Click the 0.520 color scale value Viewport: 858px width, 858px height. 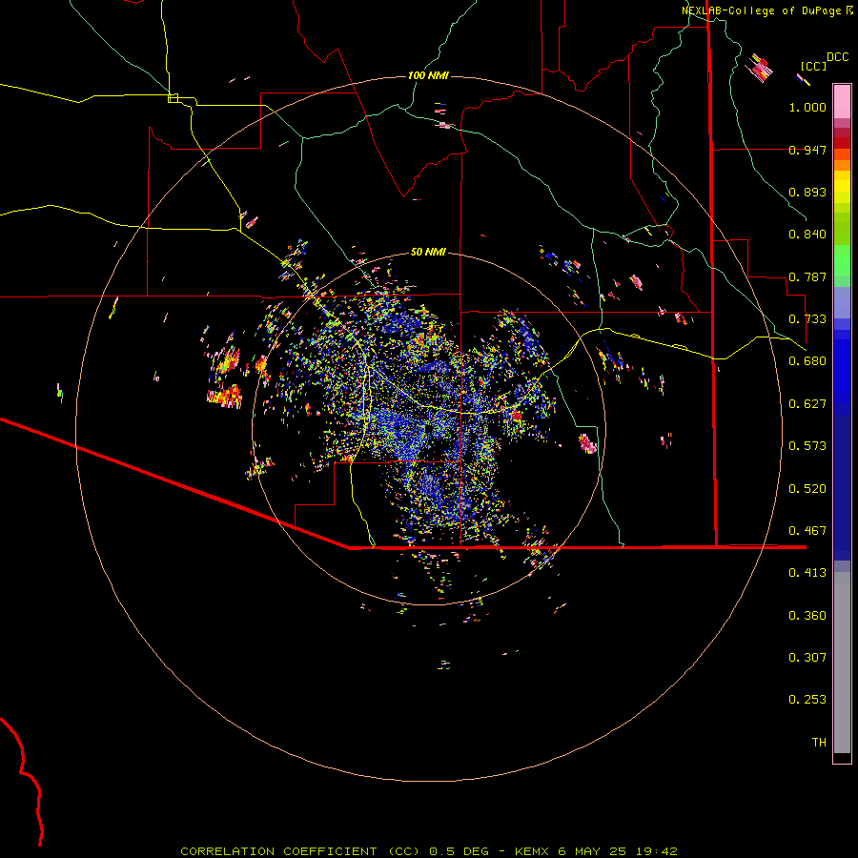click(x=807, y=489)
